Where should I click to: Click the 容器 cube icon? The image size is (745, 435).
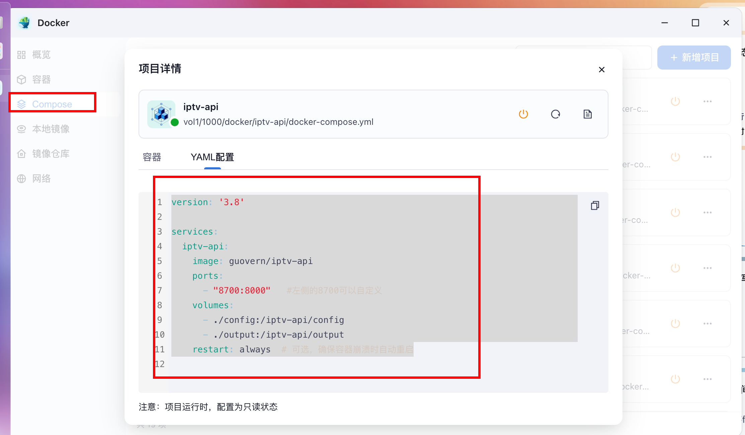[21, 80]
